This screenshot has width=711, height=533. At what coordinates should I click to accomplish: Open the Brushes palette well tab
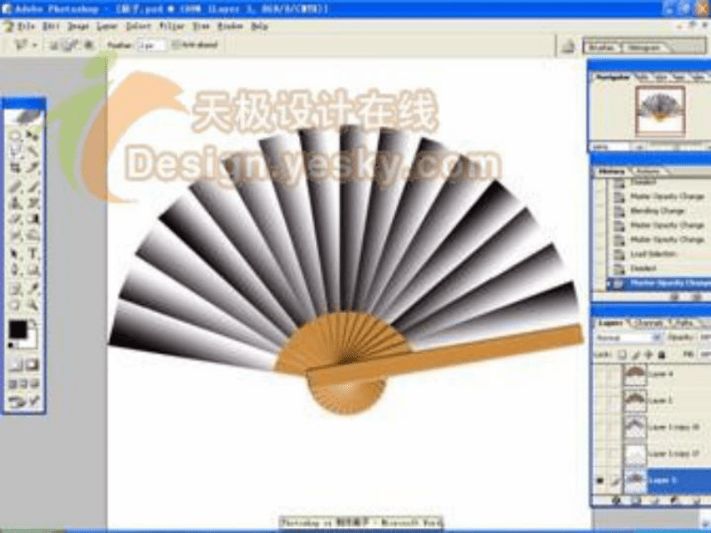point(602,48)
